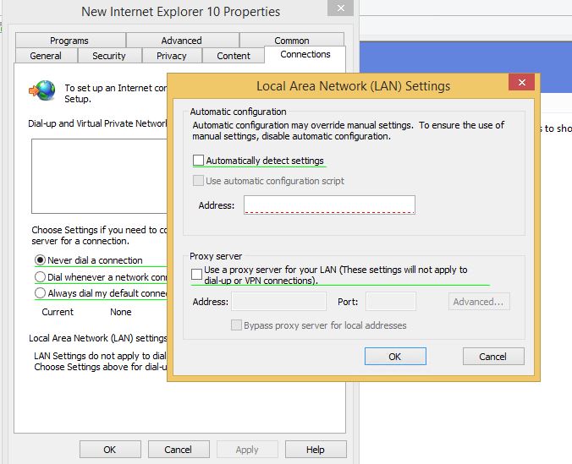Enable Automatically detect settings checkbox

(198, 160)
